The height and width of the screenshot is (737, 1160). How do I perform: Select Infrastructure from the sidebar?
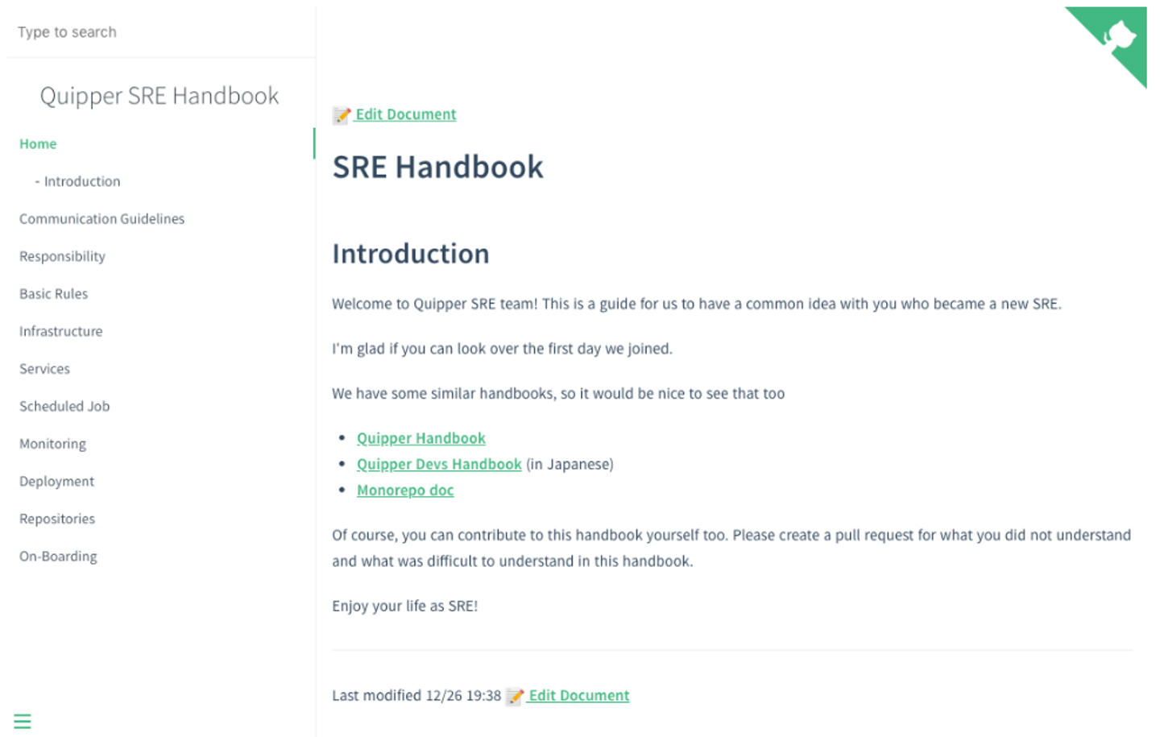60,331
